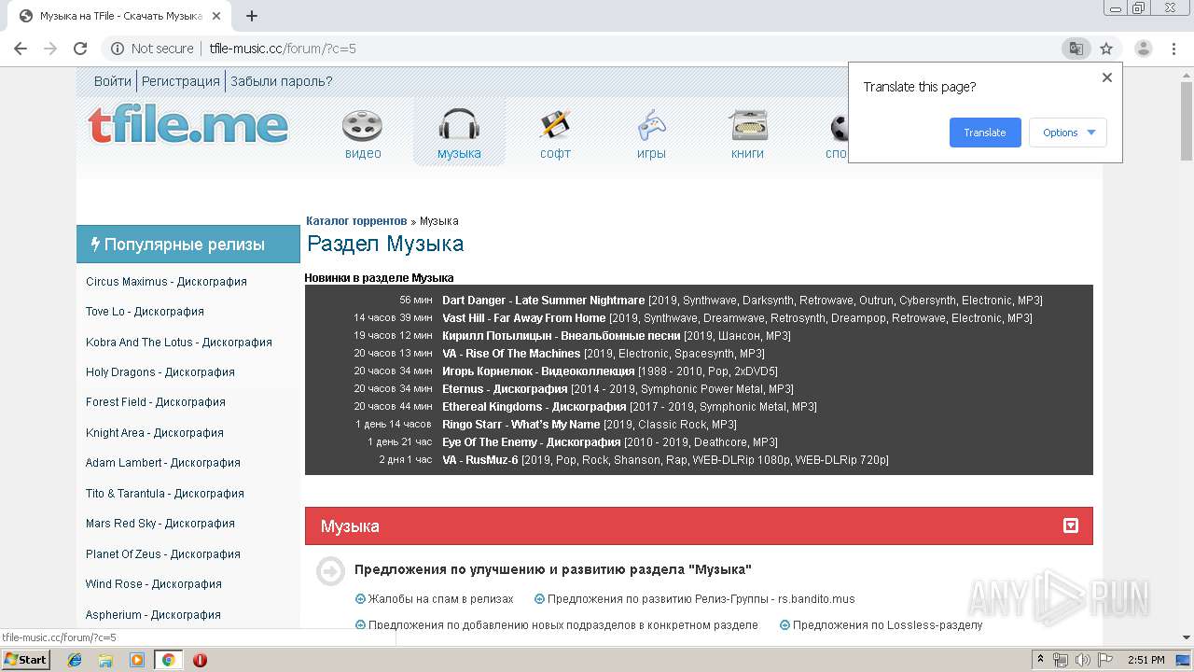Open Предложения по Lossless-разделу
Image resolution: width=1194 pixels, height=672 pixels.
click(x=888, y=625)
